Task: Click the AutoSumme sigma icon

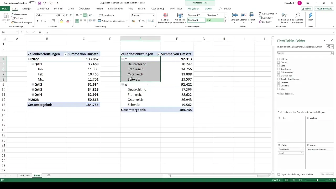Action: pyautogui.click(x=260, y=13)
